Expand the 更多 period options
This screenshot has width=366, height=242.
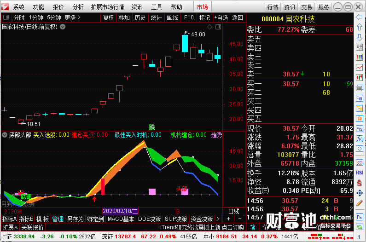[72, 17]
